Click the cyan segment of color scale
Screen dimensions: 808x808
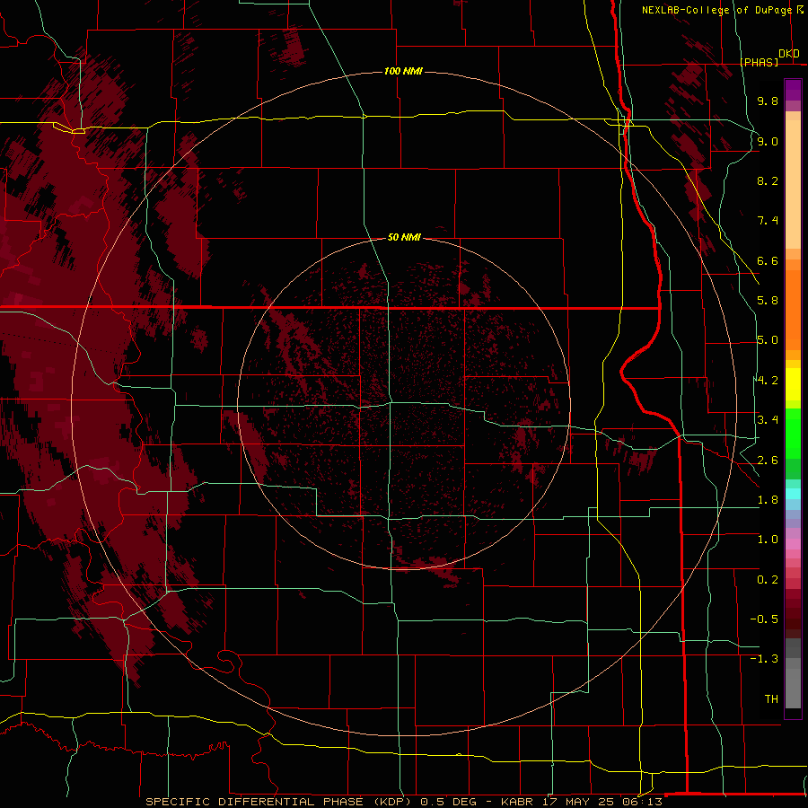coord(793,494)
